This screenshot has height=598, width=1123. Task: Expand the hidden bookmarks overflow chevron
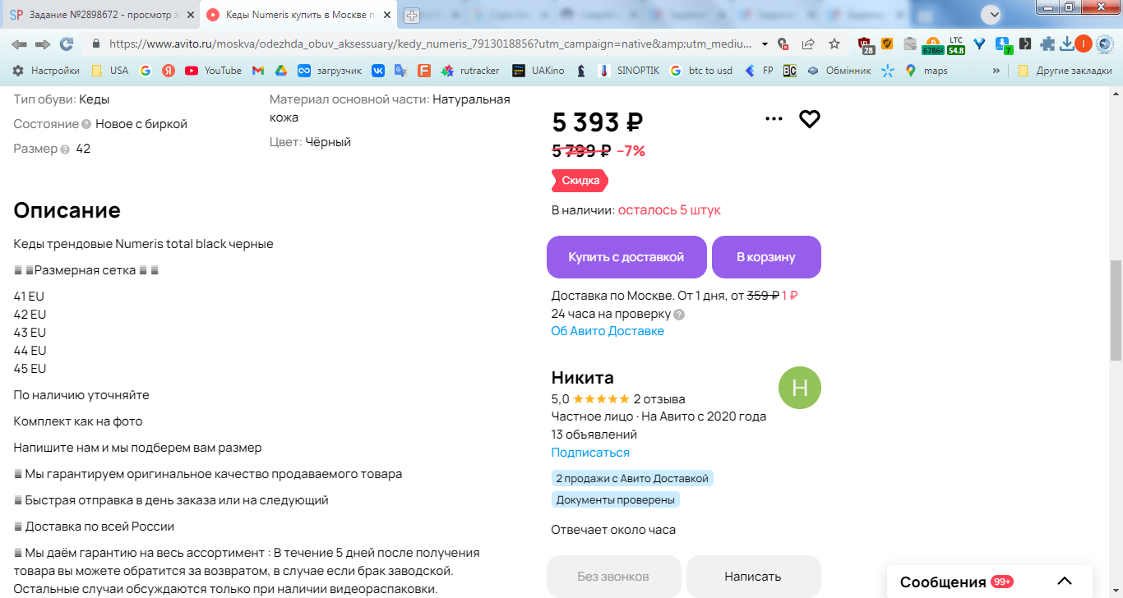tap(996, 71)
